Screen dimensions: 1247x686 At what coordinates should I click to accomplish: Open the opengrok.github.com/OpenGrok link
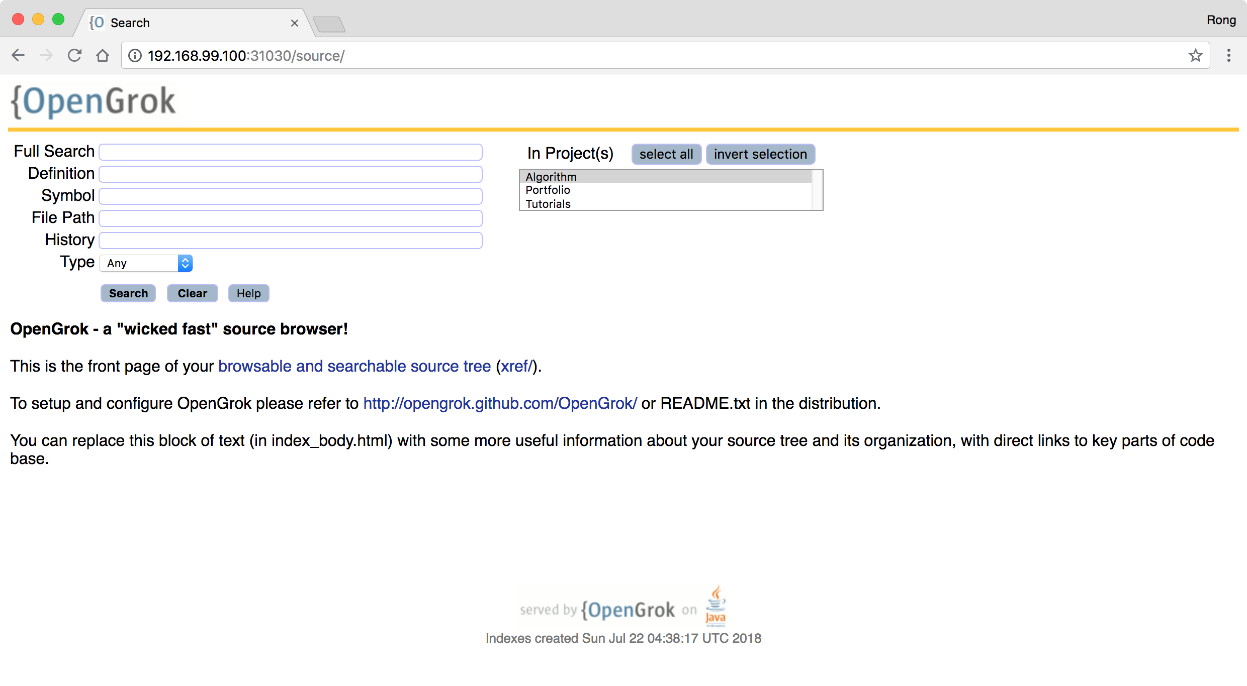[500, 403]
